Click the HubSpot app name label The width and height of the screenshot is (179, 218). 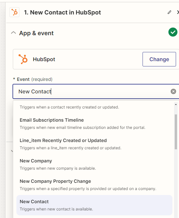[x=44, y=60]
